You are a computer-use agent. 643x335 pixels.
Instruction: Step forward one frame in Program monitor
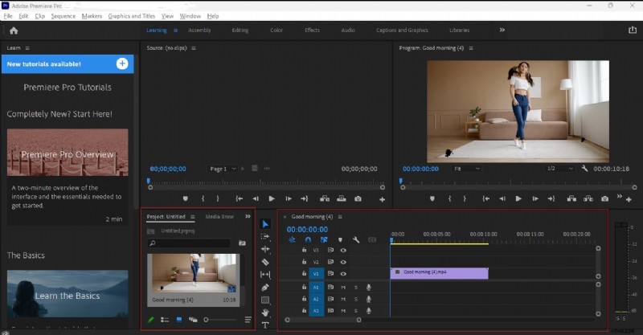[535, 198]
